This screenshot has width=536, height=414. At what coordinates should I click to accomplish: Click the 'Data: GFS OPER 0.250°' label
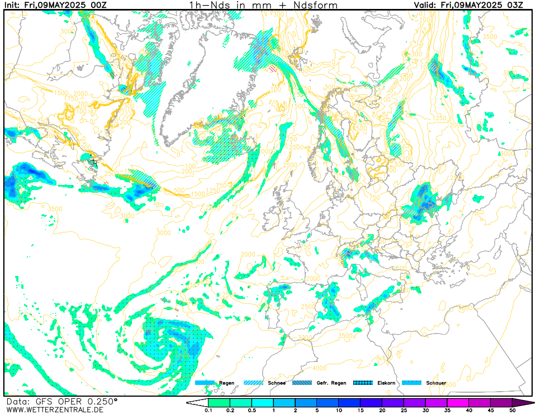tap(61, 401)
